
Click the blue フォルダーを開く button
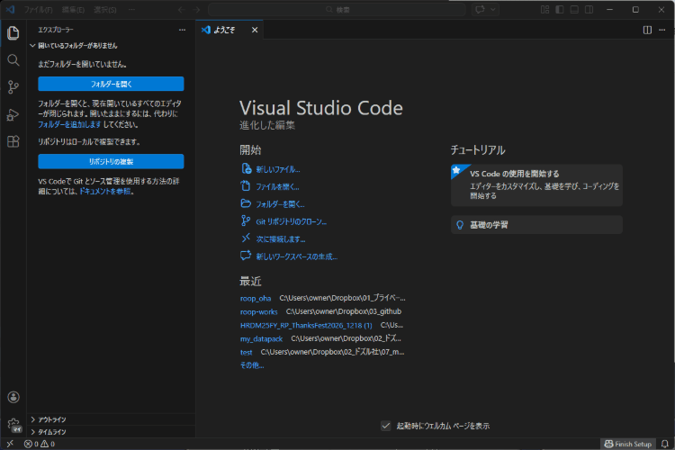[111, 84]
